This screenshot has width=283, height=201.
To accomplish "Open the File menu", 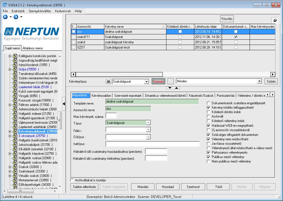I will 5,11.
